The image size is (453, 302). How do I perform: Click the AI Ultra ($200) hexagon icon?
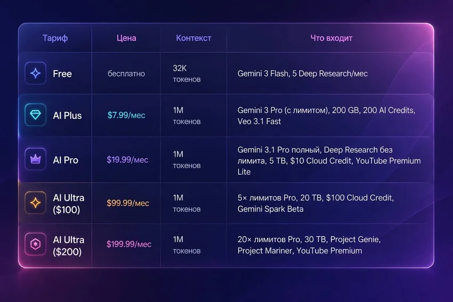point(36,244)
